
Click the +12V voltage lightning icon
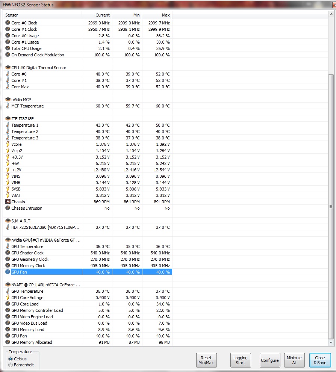pyautogui.click(x=8, y=170)
